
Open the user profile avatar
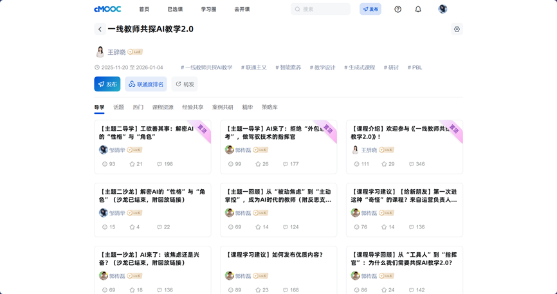point(443,9)
